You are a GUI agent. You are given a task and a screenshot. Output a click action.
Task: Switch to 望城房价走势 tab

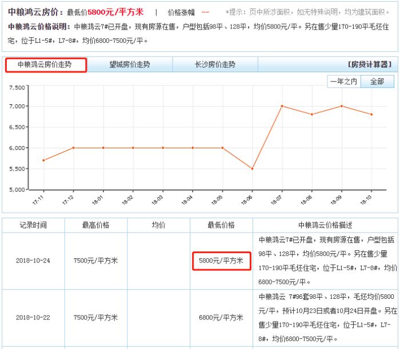coord(130,64)
